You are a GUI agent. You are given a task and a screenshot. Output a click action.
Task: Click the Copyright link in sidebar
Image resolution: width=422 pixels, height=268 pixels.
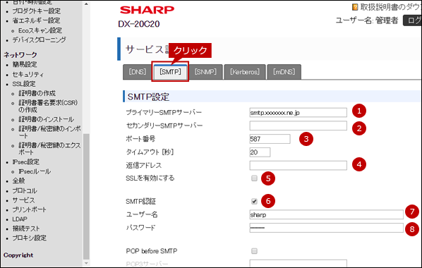18,255
